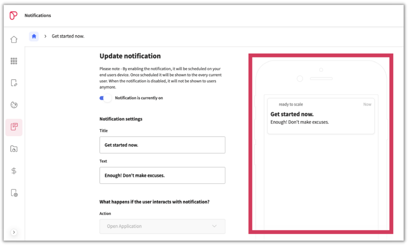Expand the sidebar with the arrow button

[14, 232]
